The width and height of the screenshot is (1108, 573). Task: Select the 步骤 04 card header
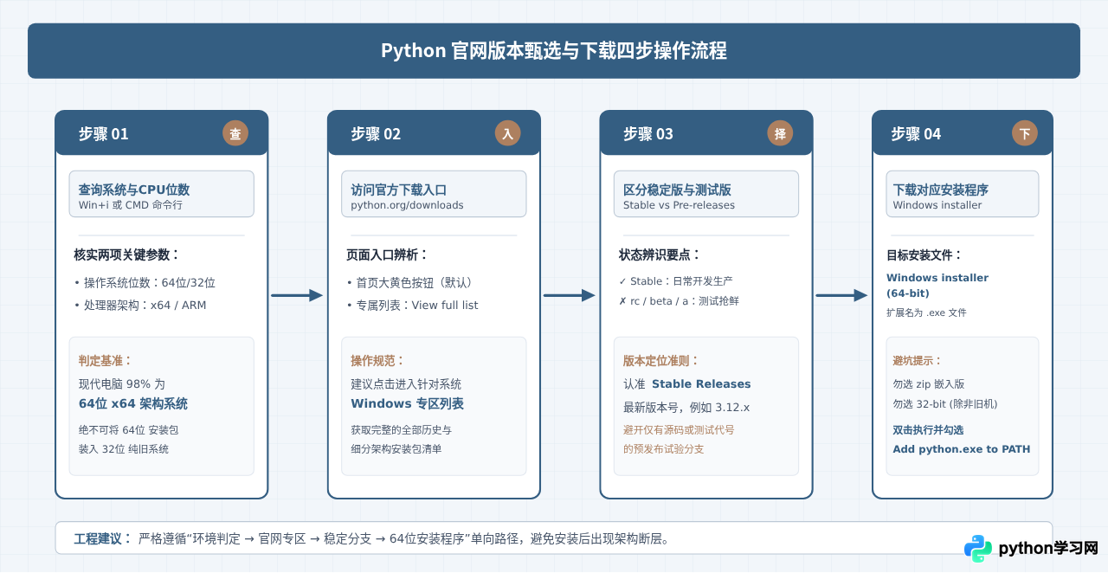[963, 133]
